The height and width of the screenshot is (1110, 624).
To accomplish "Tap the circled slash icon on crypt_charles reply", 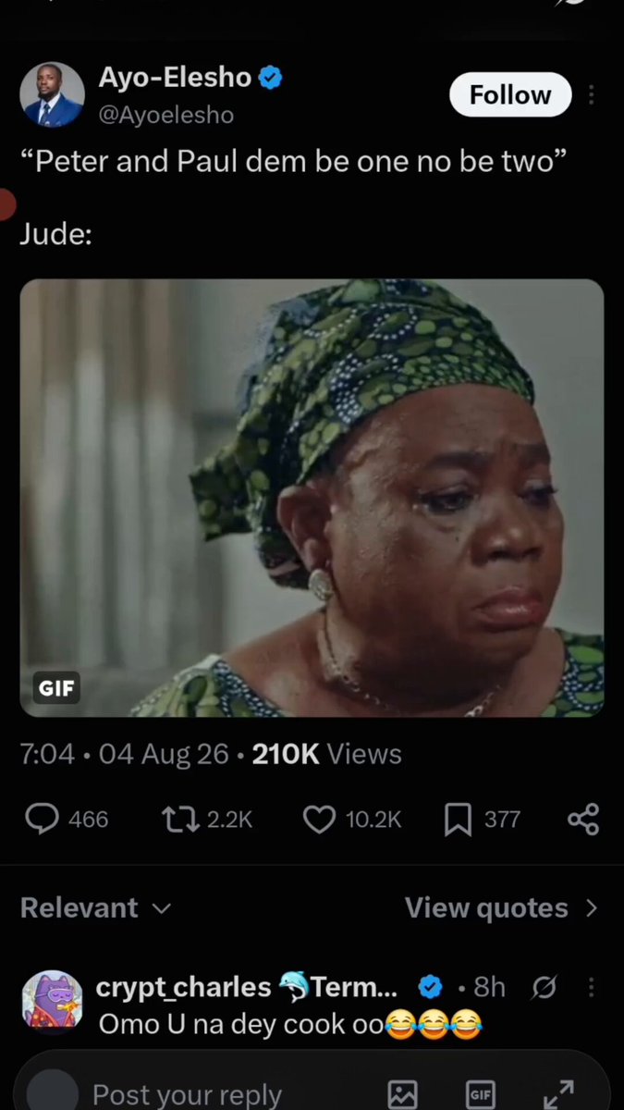I will click(544, 988).
